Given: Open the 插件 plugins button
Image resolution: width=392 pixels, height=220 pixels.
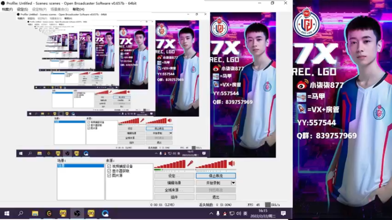Looking at the screenshot, I should (174, 197).
